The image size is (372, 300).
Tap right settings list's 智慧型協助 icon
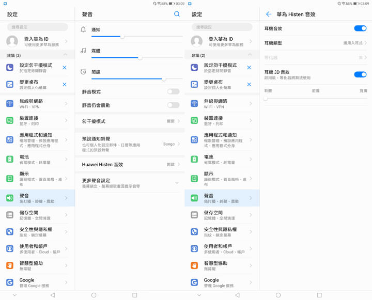[x=194, y=265]
